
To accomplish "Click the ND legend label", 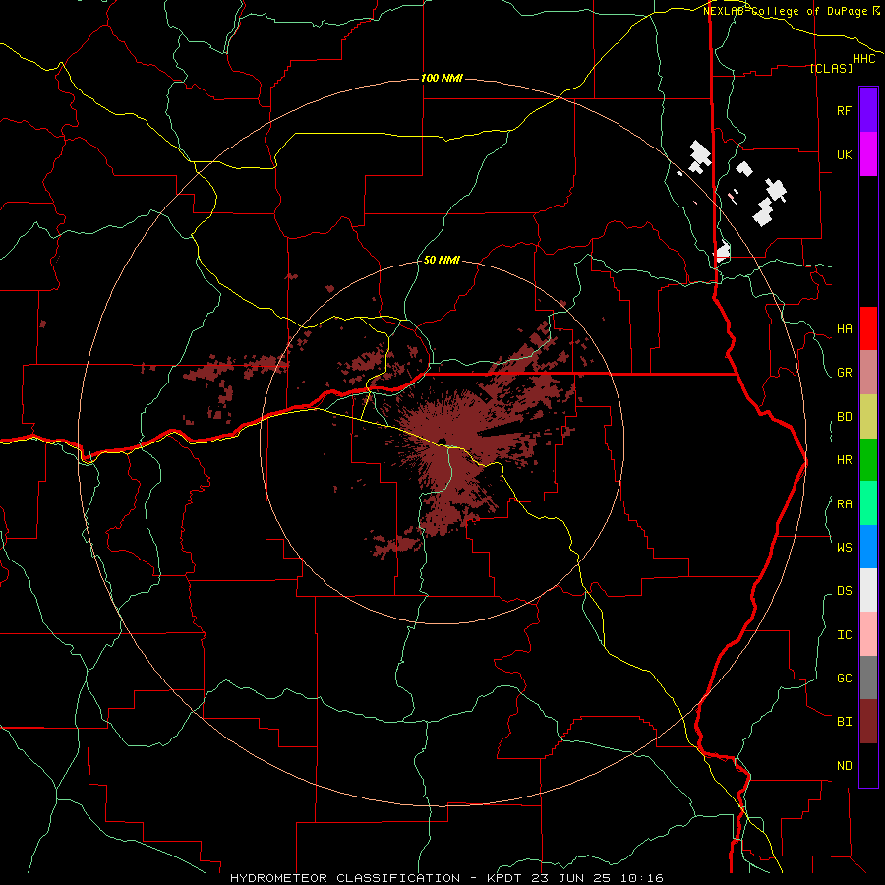I will click(x=844, y=766).
